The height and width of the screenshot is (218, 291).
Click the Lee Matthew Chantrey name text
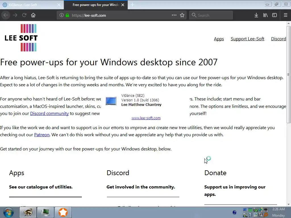[x=142, y=104]
